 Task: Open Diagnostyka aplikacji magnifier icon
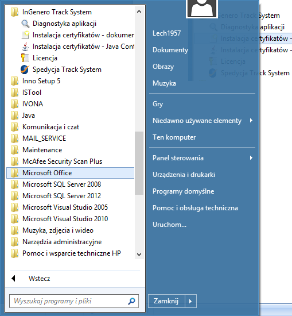point(25,24)
